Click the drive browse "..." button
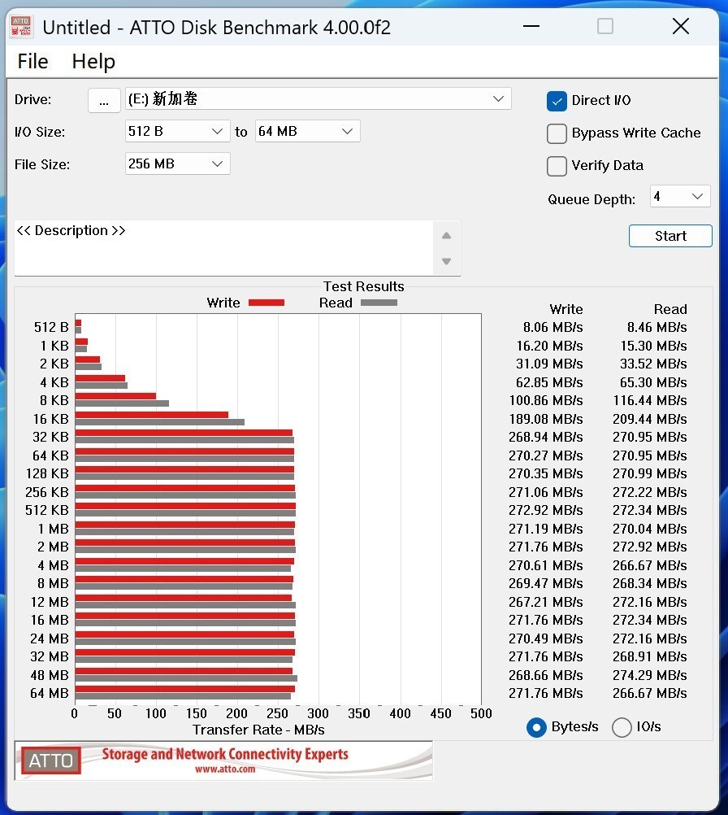Viewport: 728px width, 815px height. click(104, 100)
